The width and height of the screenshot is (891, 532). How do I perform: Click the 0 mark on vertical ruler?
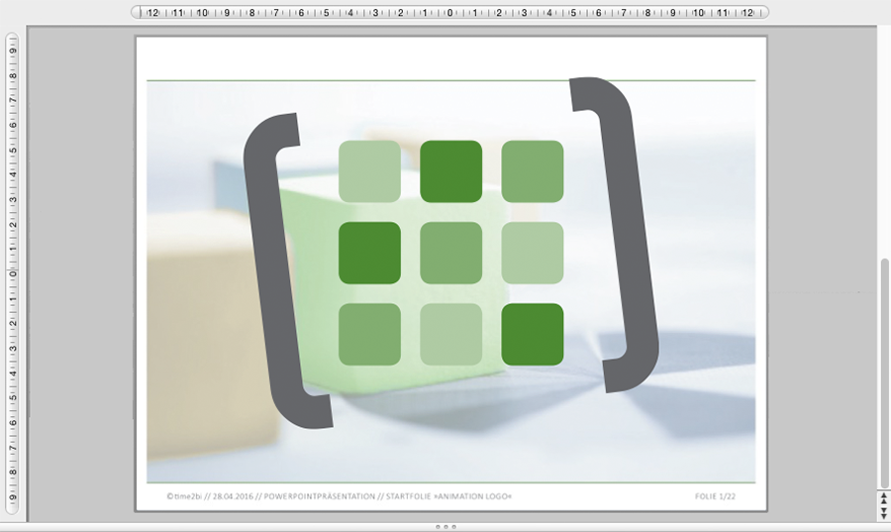pyautogui.click(x=12, y=272)
